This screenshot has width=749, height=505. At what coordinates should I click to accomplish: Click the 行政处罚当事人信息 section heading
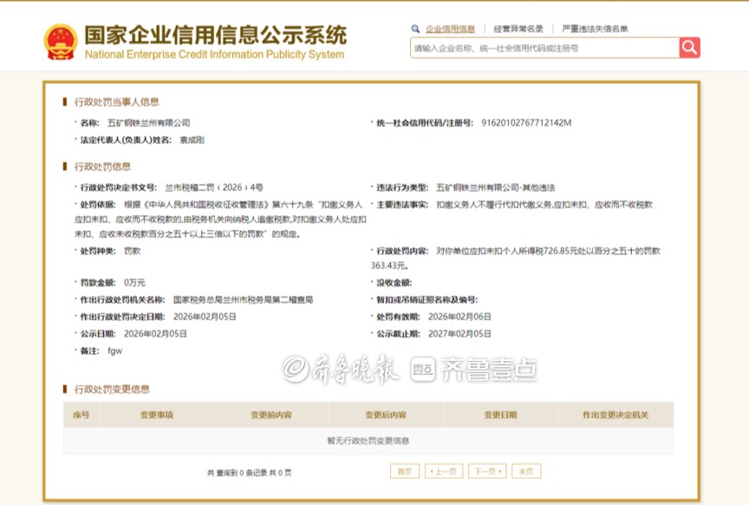coord(117,102)
